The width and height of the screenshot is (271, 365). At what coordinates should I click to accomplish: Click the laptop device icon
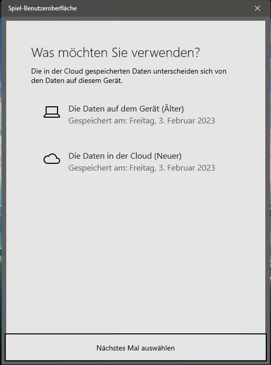tap(52, 112)
